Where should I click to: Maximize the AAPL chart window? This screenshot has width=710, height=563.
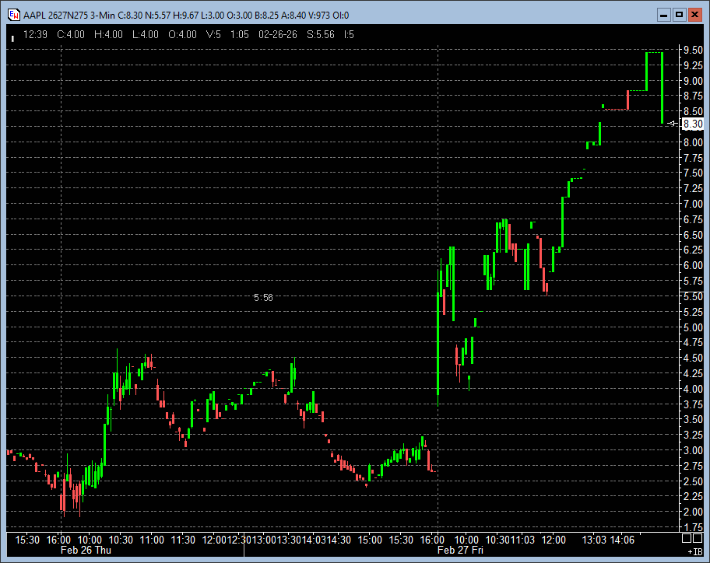[679, 15]
